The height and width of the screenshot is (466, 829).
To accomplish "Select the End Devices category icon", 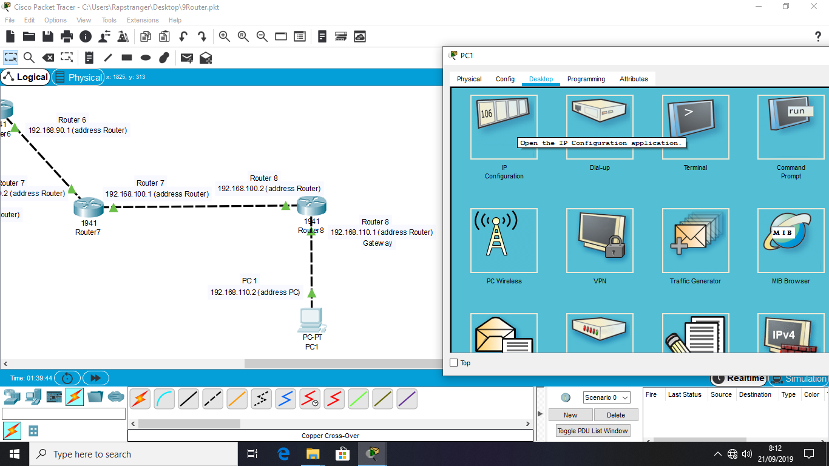I will point(33,397).
